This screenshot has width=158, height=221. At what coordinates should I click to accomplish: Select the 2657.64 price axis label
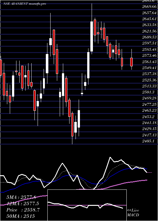149,13
